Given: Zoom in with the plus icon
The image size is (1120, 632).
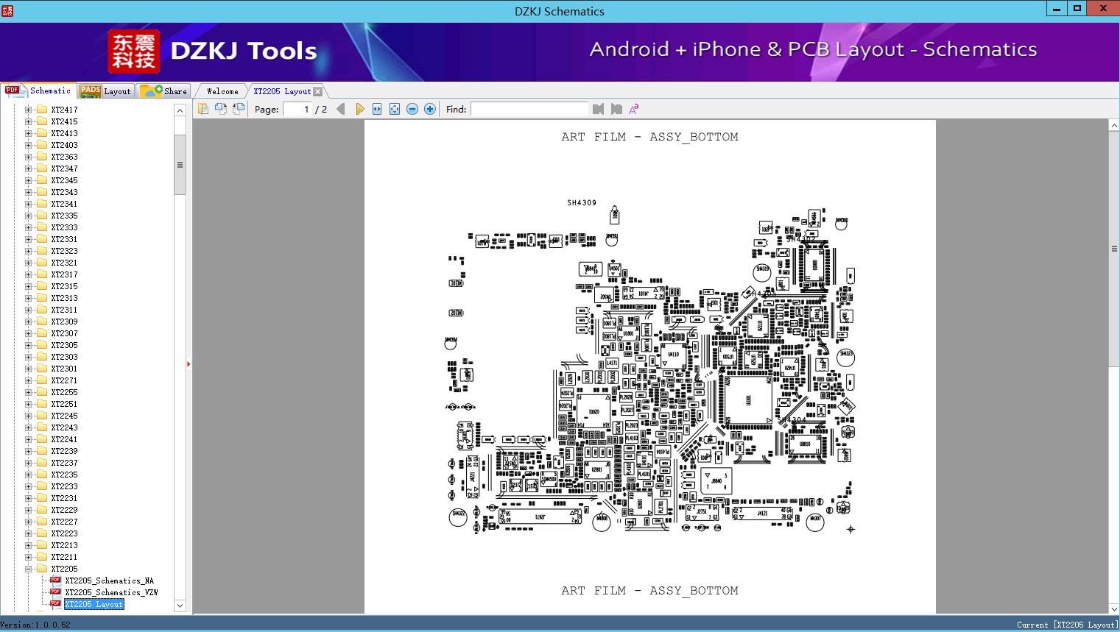Looking at the screenshot, I should tap(430, 109).
